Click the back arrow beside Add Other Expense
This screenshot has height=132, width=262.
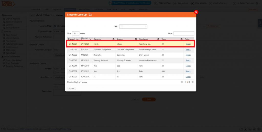point(32,15)
